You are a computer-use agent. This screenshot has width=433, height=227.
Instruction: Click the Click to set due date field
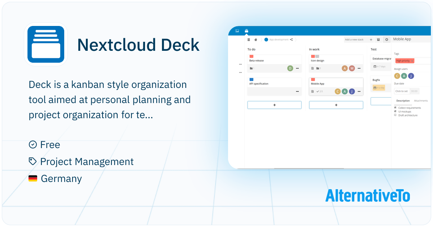tap(402, 91)
